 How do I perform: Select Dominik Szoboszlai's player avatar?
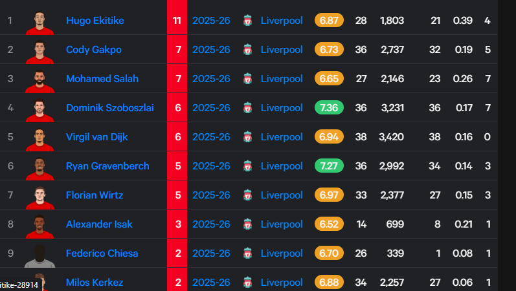[x=40, y=110]
